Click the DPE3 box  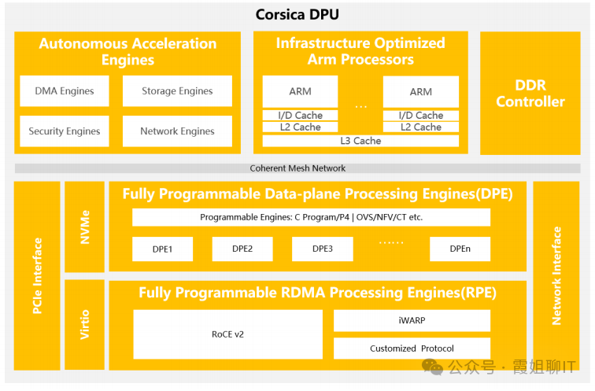pos(323,249)
